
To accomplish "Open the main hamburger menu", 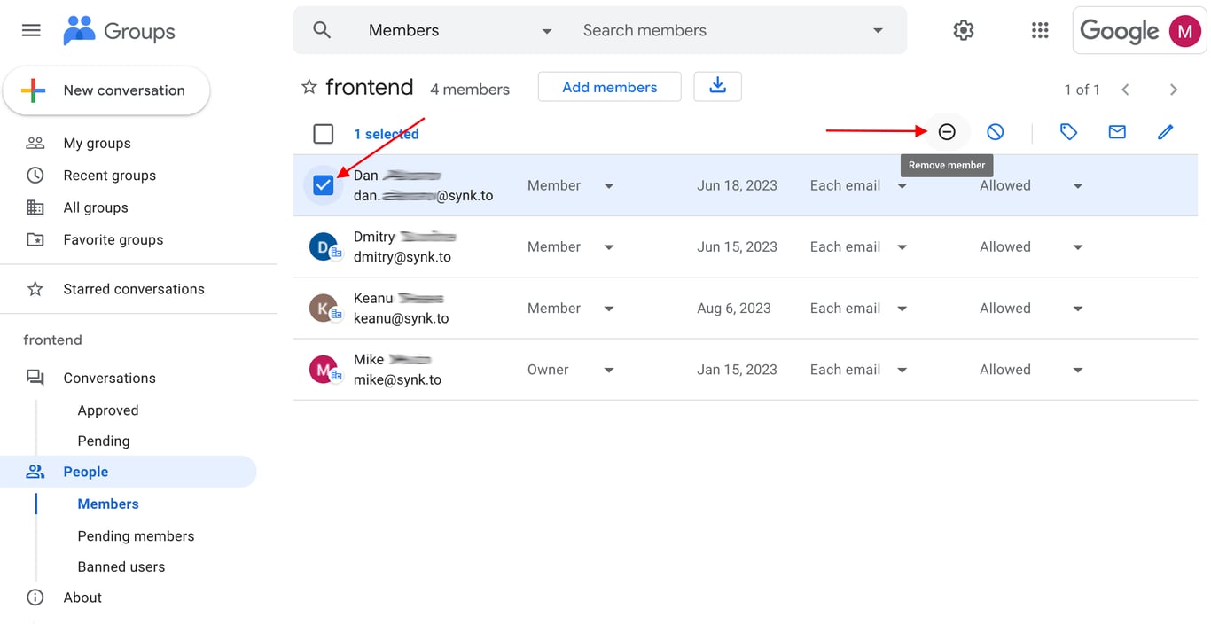I will 31,30.
